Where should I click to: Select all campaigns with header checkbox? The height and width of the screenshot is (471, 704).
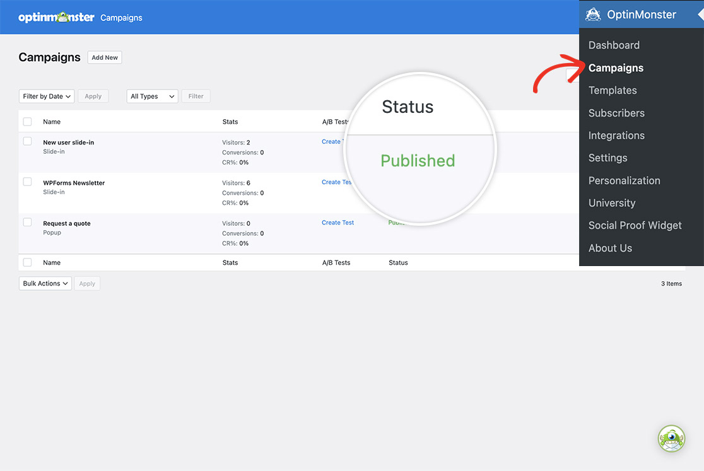click(27, 122)
